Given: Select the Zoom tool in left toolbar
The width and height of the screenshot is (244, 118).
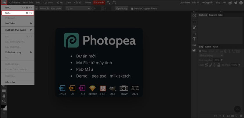Looking at the screenshot, I should [4, 101].
